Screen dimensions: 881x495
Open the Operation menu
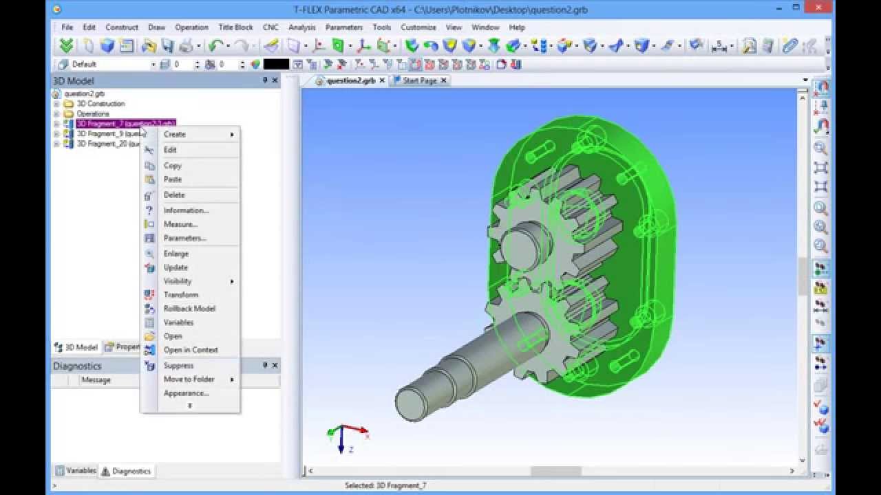click(191, 27)
